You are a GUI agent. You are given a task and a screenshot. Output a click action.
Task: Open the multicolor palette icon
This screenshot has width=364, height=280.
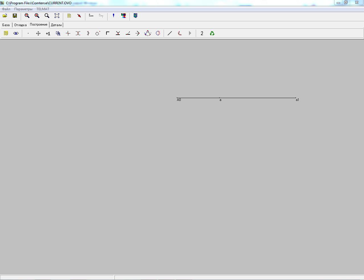click(x=124, y=16)
